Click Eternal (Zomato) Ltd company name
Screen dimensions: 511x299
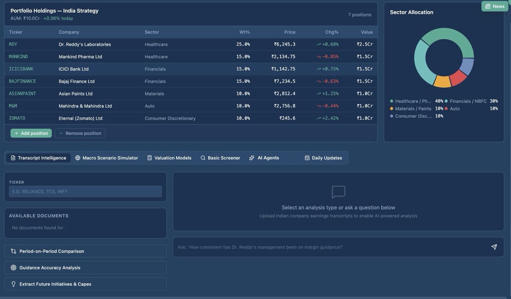pyautogui.click(x=80, y=118)
